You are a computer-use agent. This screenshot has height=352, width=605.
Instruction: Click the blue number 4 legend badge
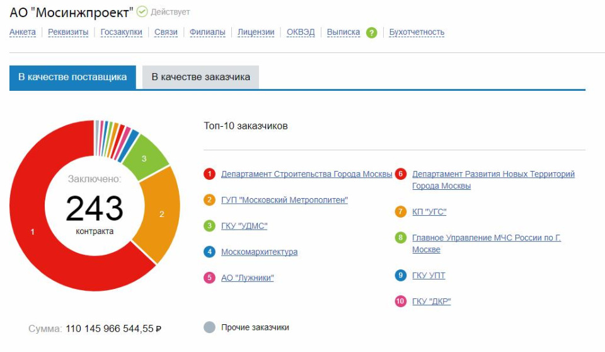click(x=209, y=252)
